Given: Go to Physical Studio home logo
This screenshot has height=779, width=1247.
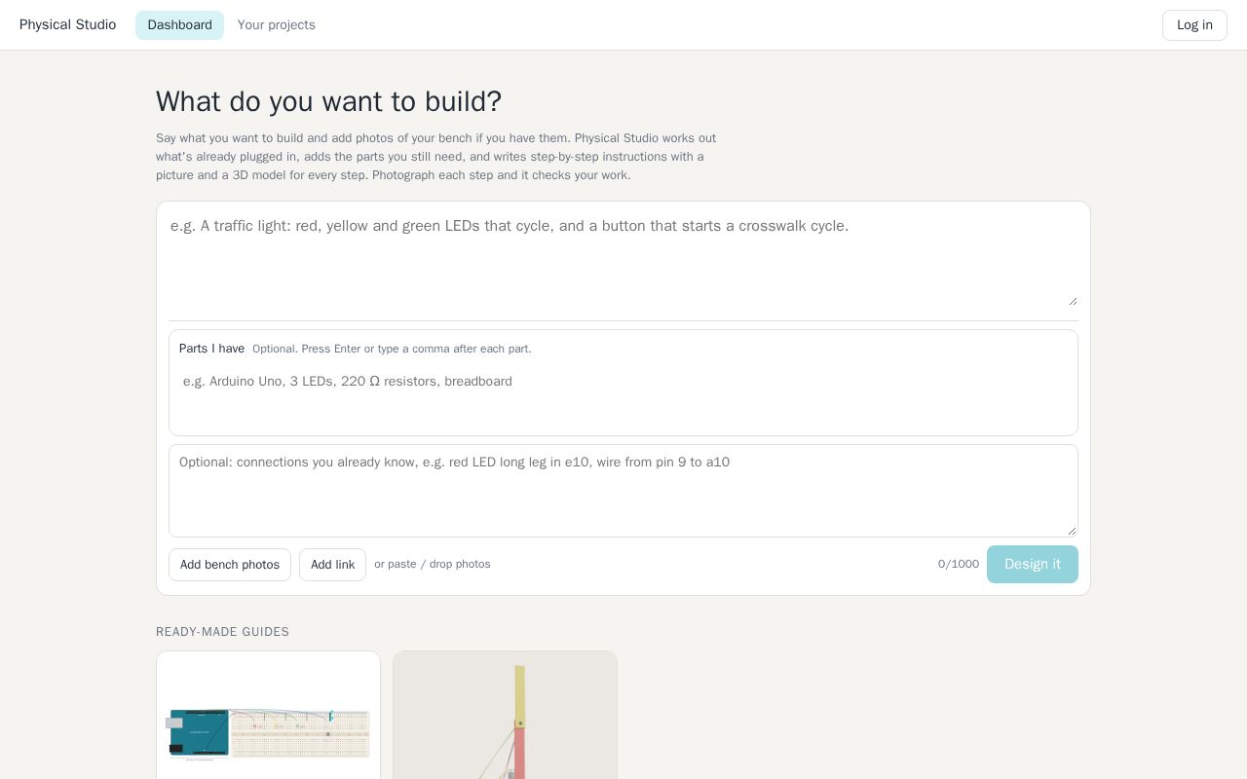Looking at the screenshot, I should click(x=67, y=25).
